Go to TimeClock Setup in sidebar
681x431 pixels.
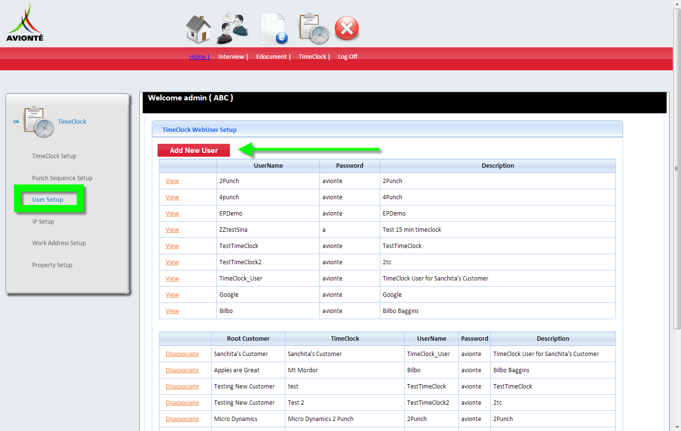click(x=54, y=156)
